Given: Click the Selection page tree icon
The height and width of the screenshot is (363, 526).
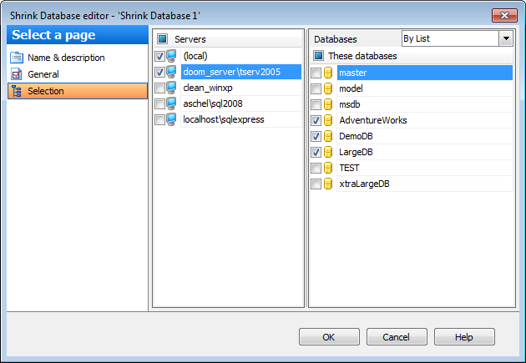Looking at the screenshot, I should click(x=17, y=91).
